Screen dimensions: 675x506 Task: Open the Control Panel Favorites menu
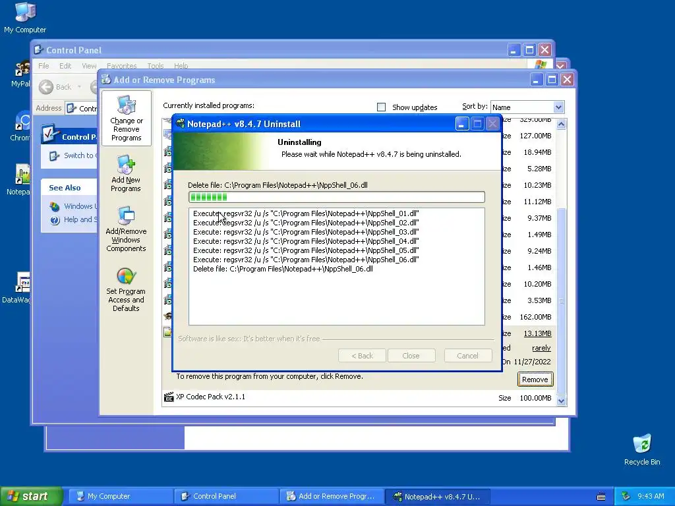click(121, 66)
